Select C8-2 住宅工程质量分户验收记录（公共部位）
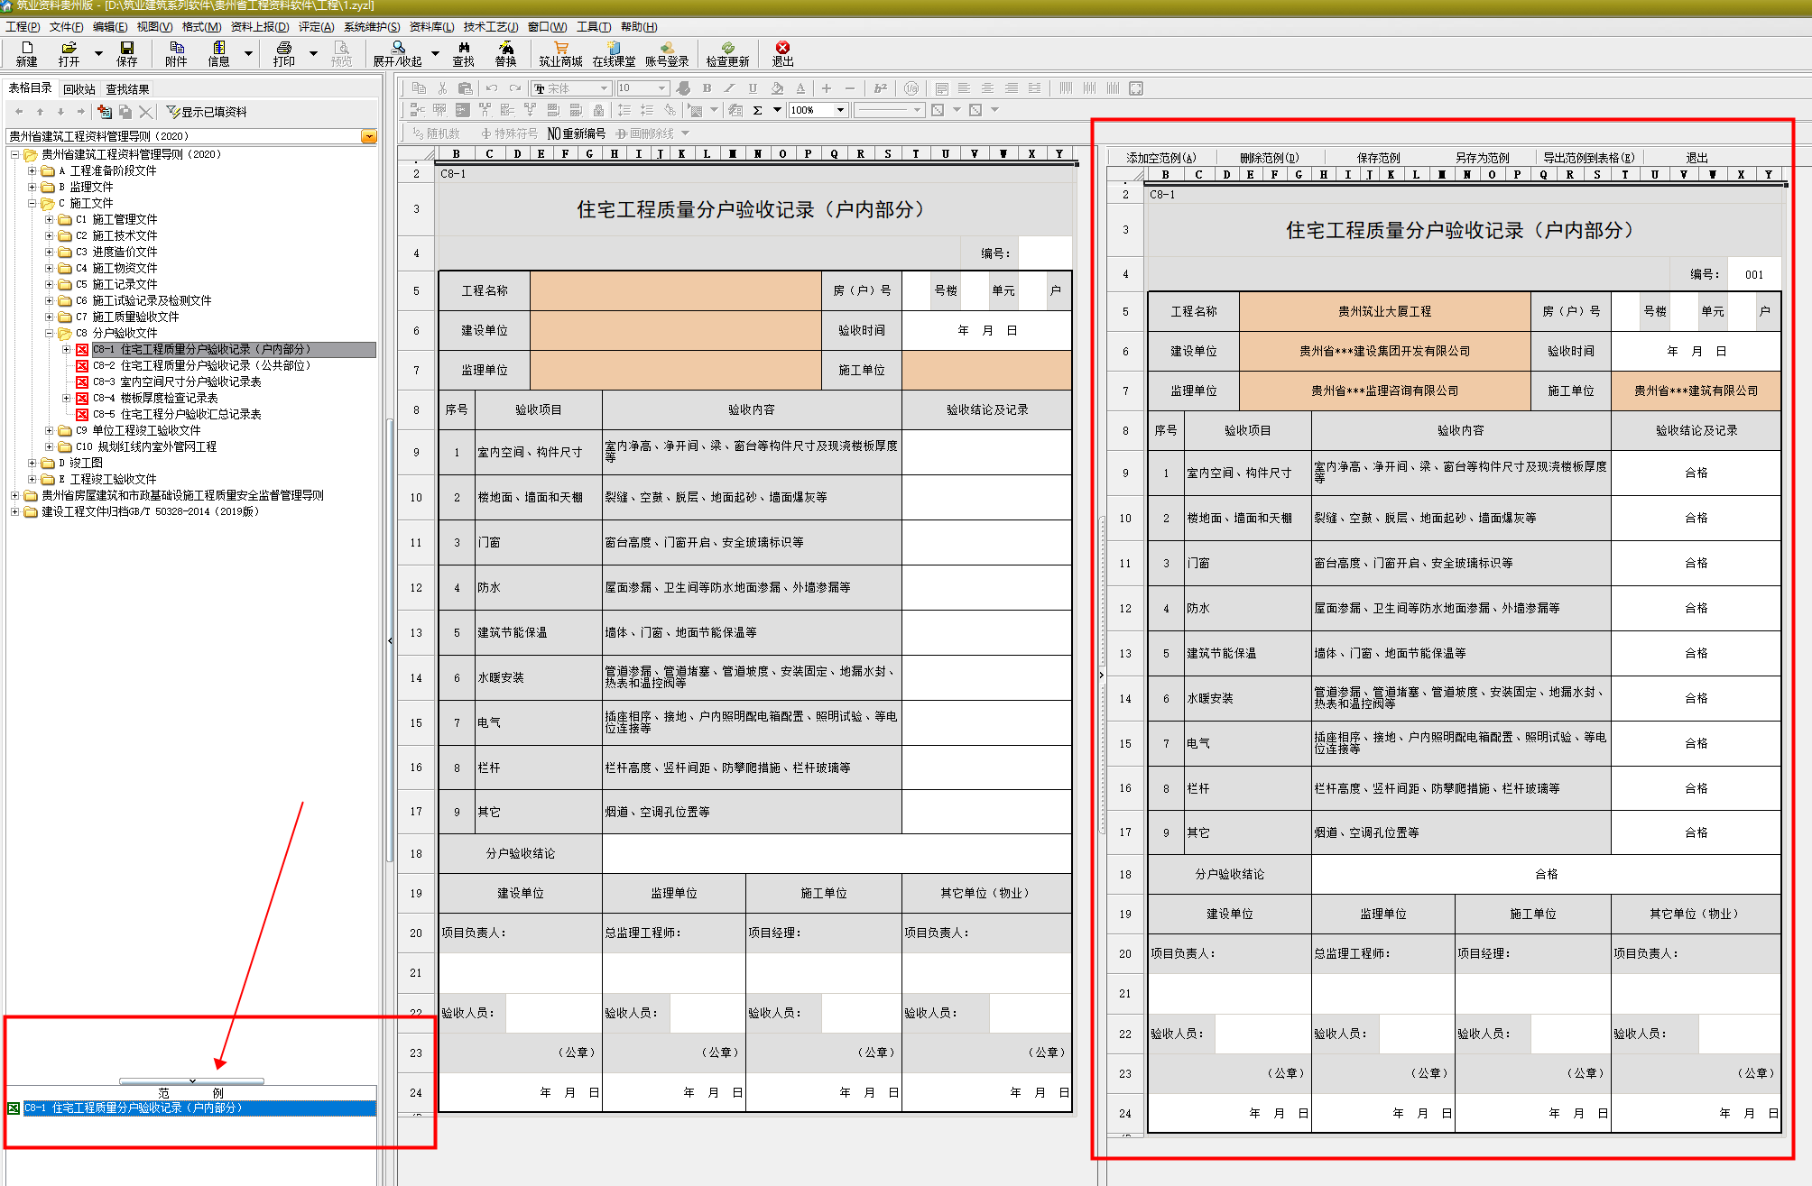 [201, 365]
